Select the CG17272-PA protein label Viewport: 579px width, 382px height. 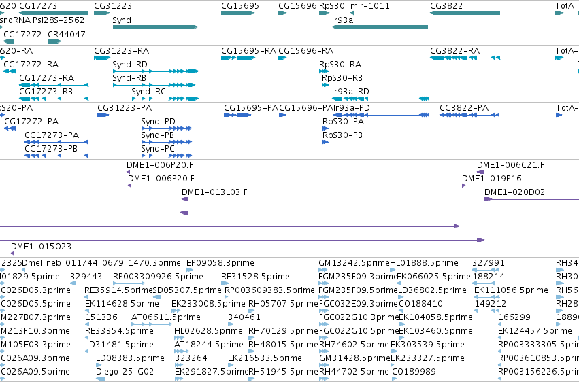[31, 122]
